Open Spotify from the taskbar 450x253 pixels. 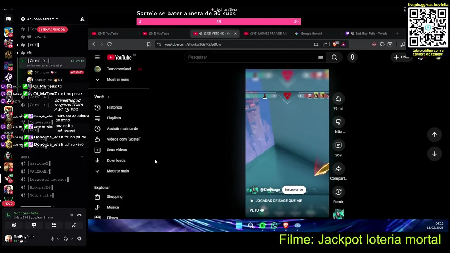[x=263, y=226]
